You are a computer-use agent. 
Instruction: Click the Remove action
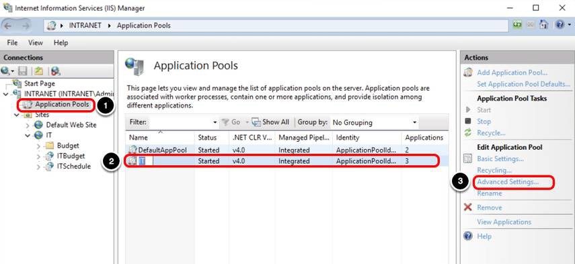489,208
